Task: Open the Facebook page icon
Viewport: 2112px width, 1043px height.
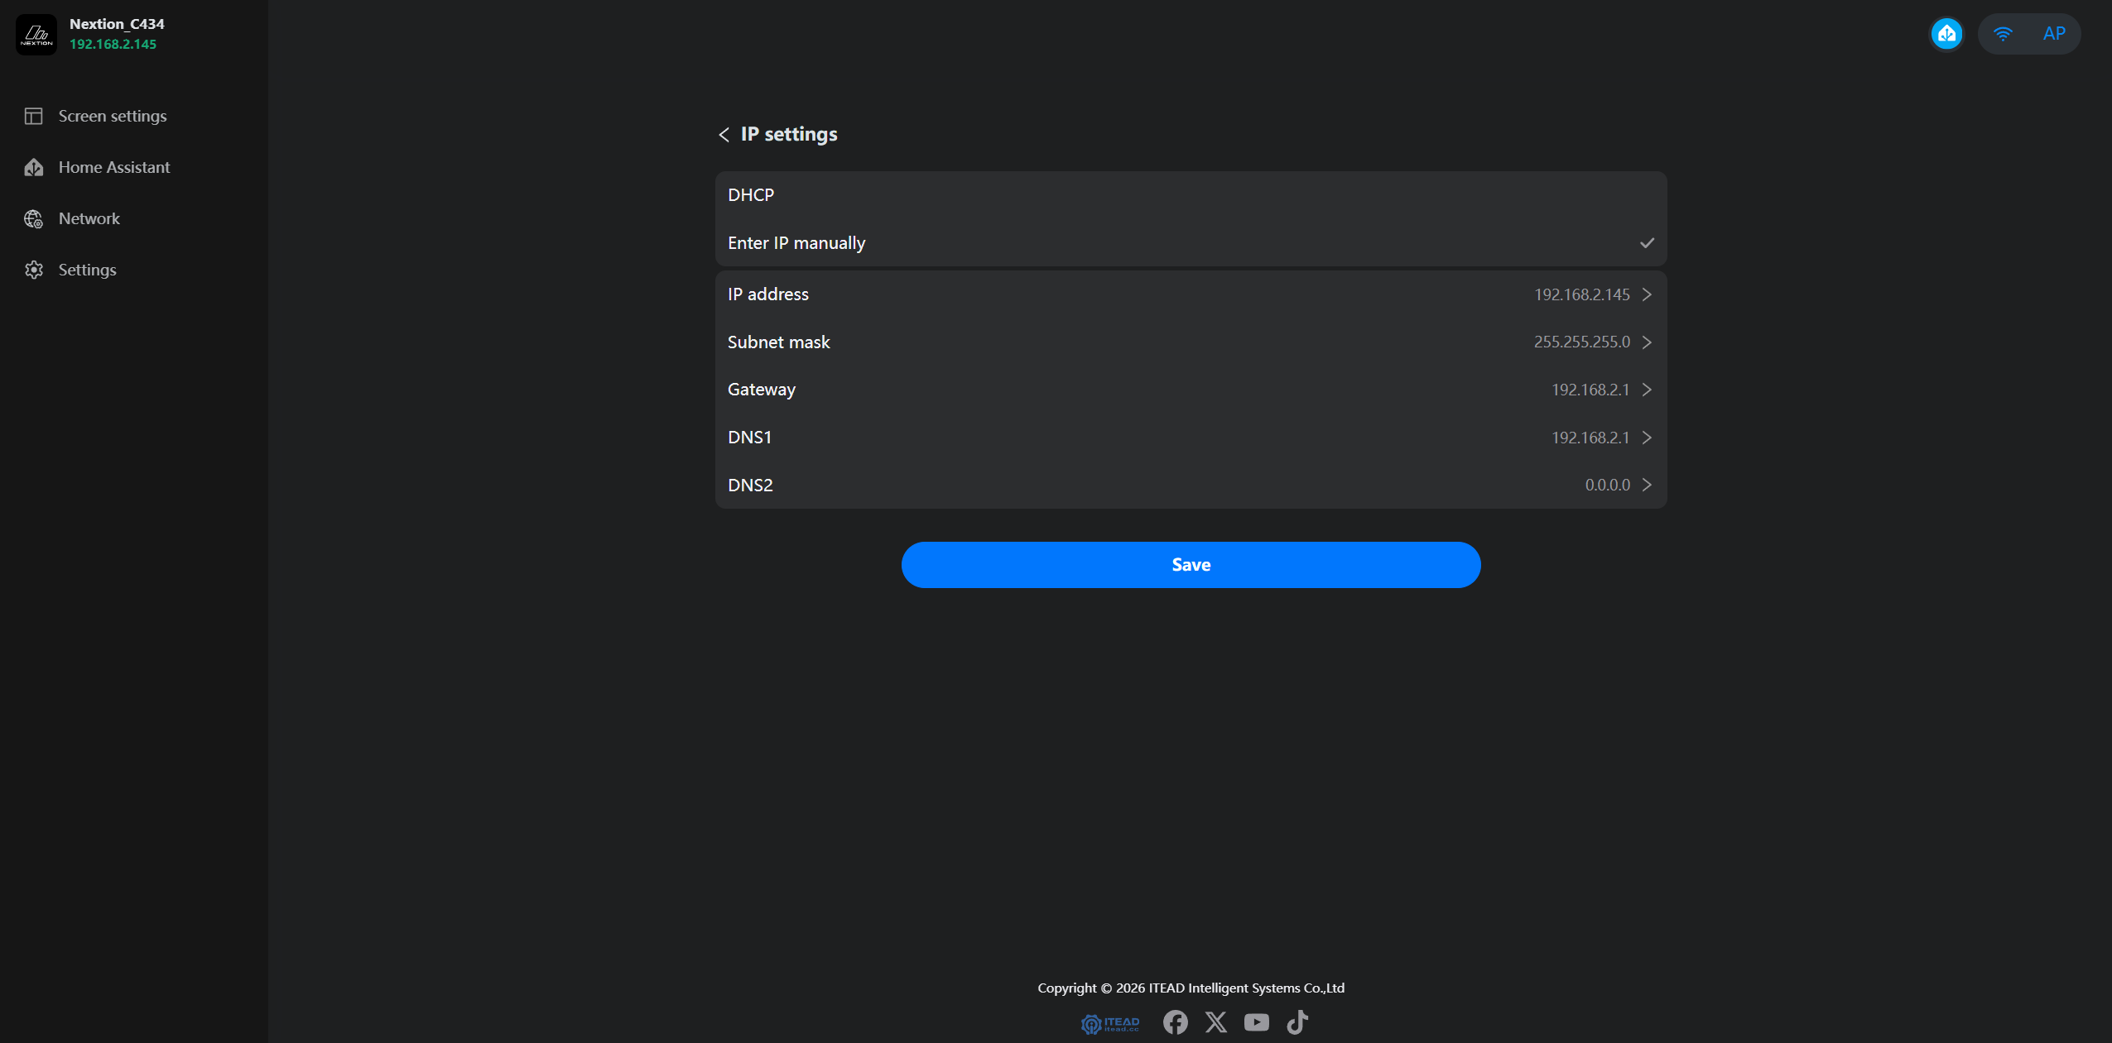Action: pos(1175,1022)
